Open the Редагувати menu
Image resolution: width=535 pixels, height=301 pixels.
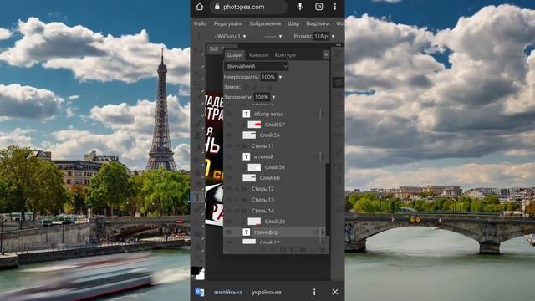tap(228, 23)
